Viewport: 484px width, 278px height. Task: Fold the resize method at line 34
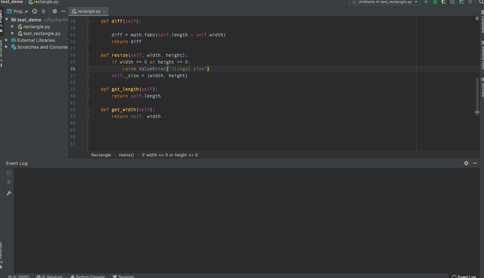point(88,55)
